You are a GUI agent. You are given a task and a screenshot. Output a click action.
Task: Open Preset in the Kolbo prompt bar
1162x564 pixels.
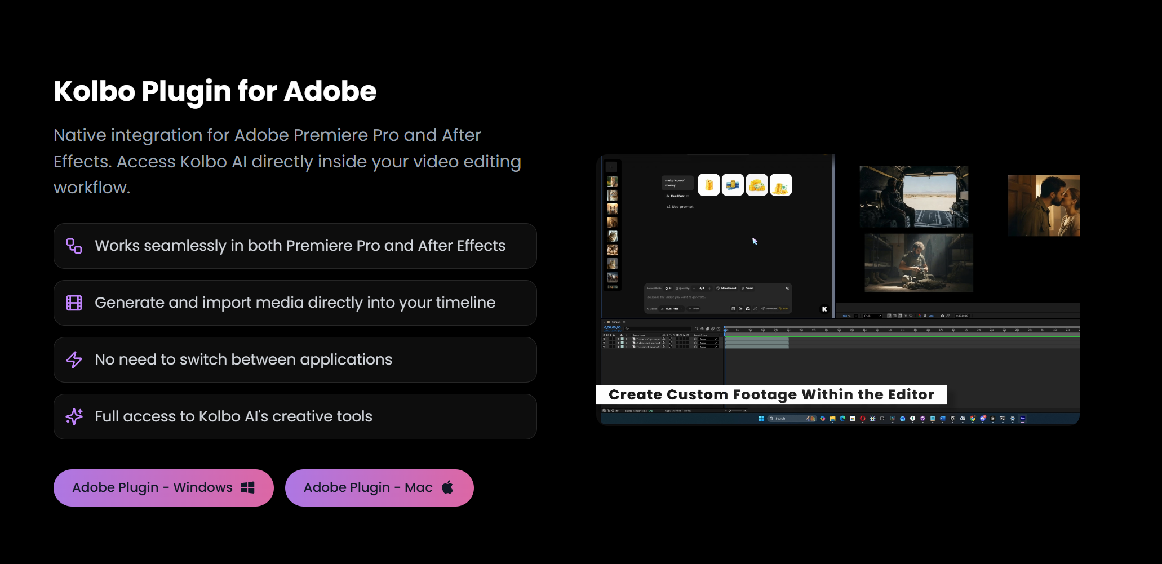[x=748, y=288]
